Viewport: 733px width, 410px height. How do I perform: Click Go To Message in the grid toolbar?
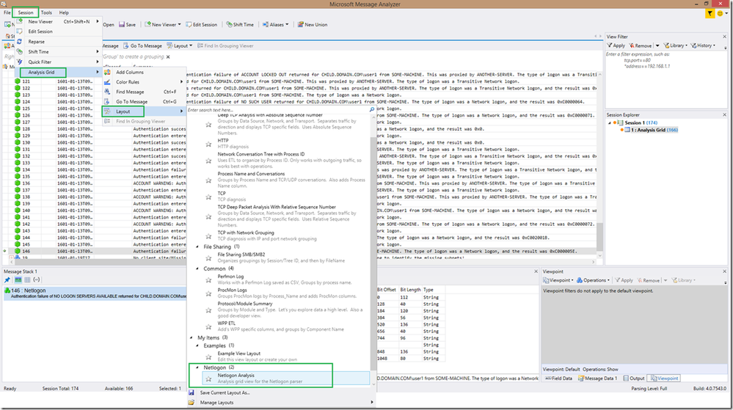(x=142, y=45)
